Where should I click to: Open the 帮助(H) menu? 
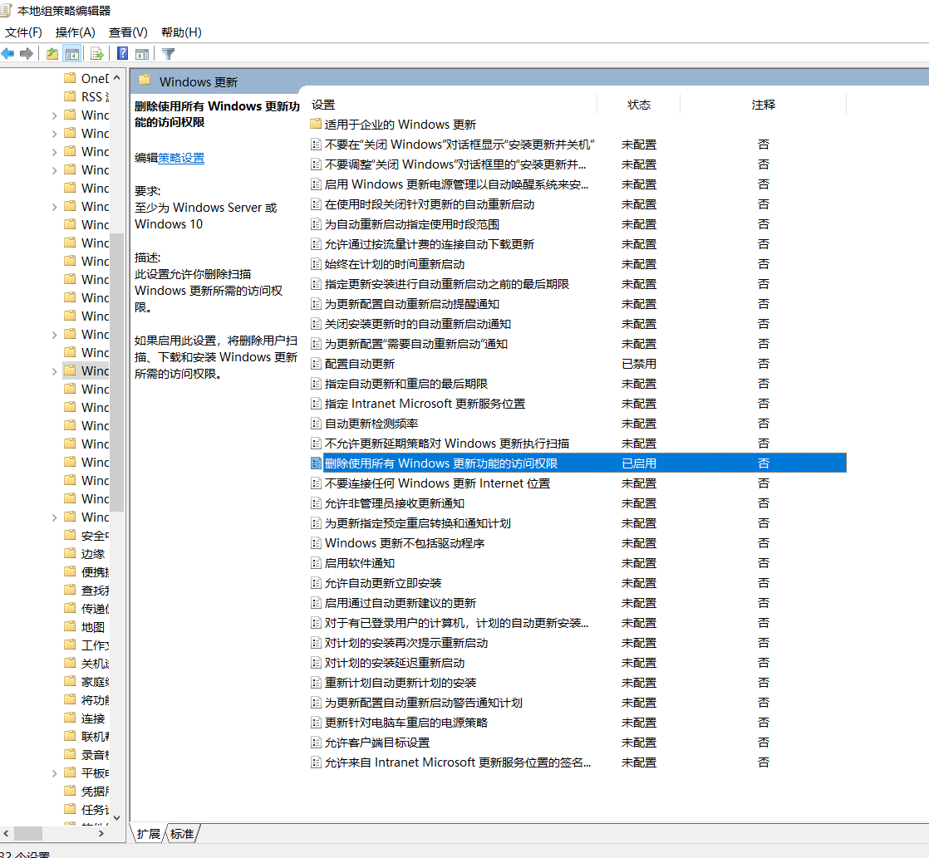tap(181, 32)
